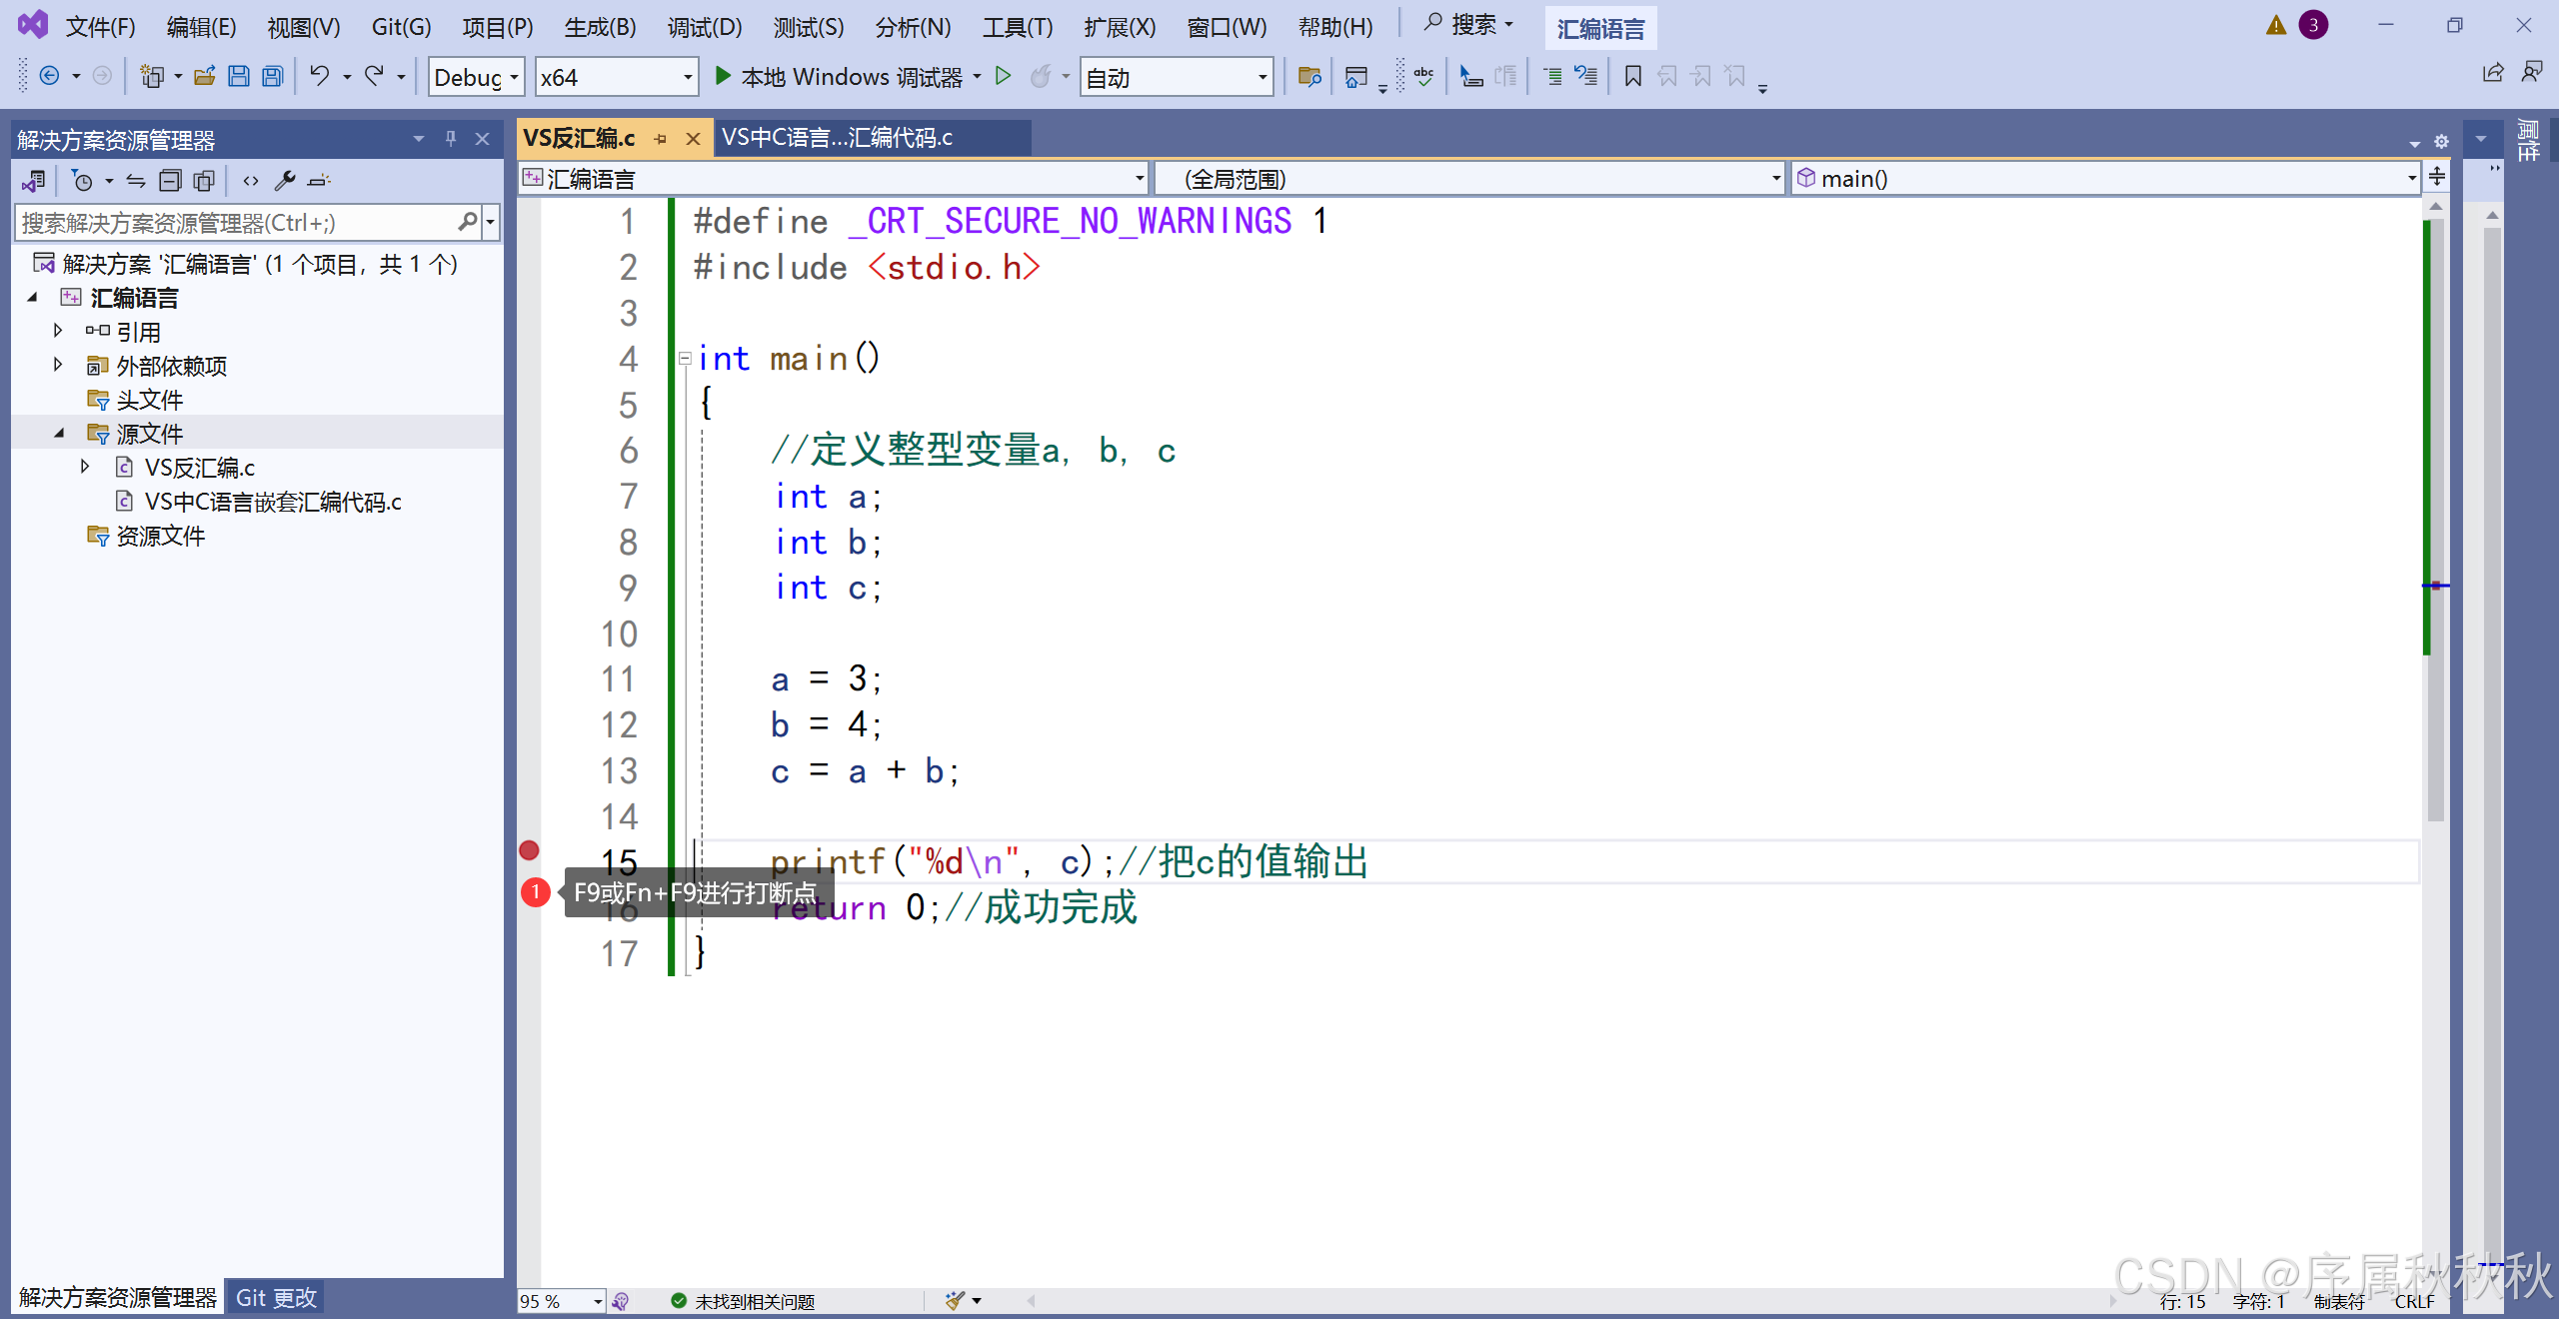Click the comment selected lines icon
Viewport: 2559px width, 1319px height.
tap(1552, 76)
